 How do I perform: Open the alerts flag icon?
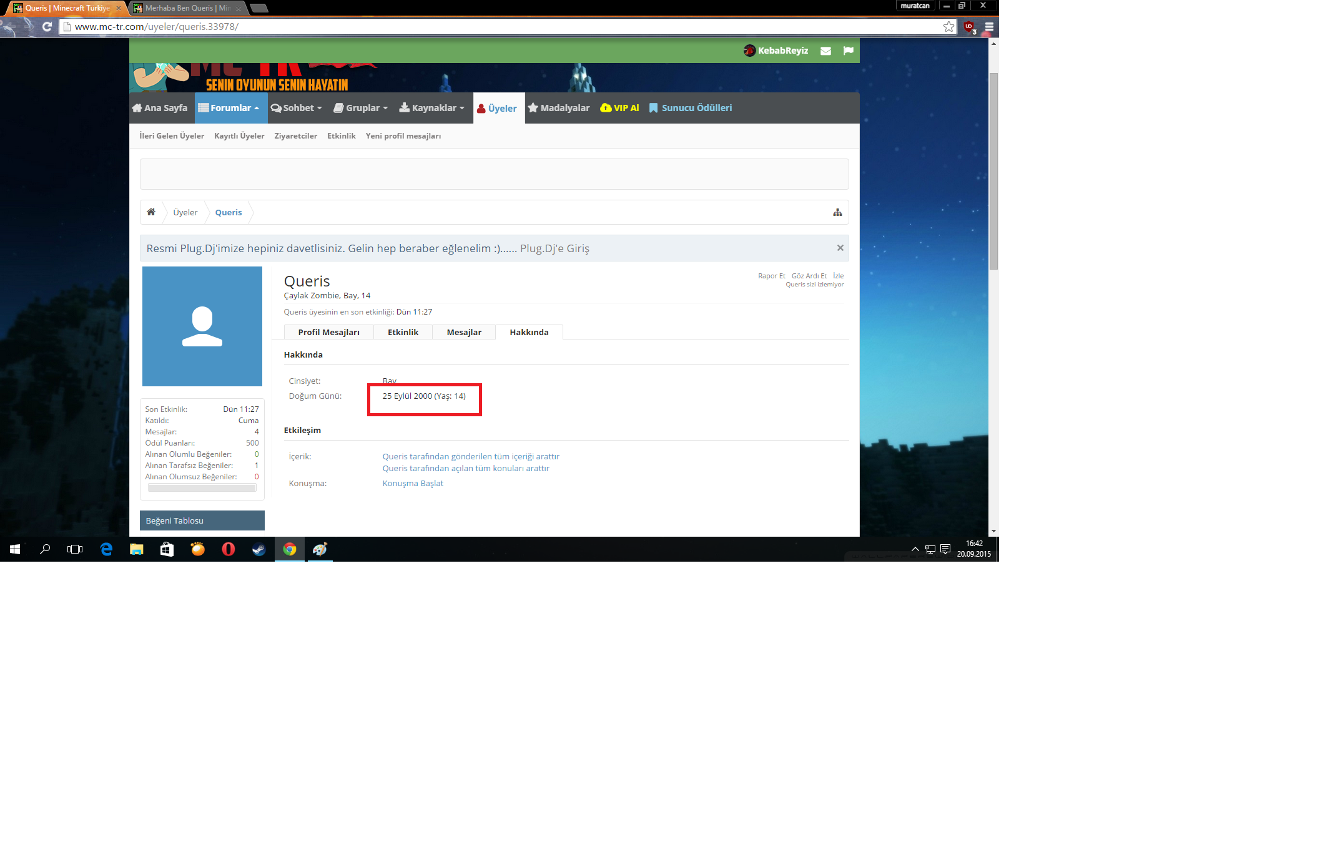pyautogui.click(x=848, y=51)
